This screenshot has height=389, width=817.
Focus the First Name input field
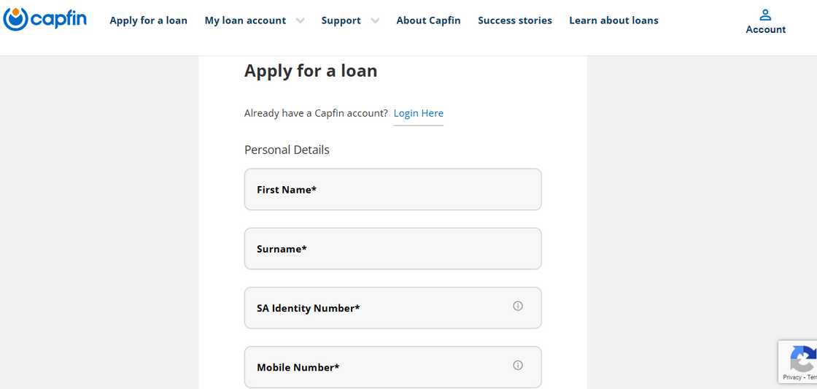point(392,190)
